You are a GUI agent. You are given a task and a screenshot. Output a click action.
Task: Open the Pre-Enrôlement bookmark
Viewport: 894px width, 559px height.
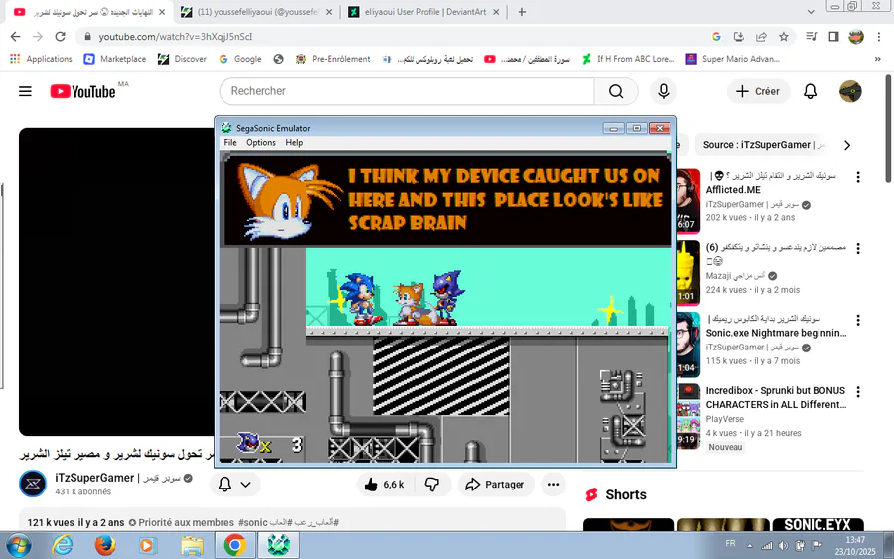333,59
